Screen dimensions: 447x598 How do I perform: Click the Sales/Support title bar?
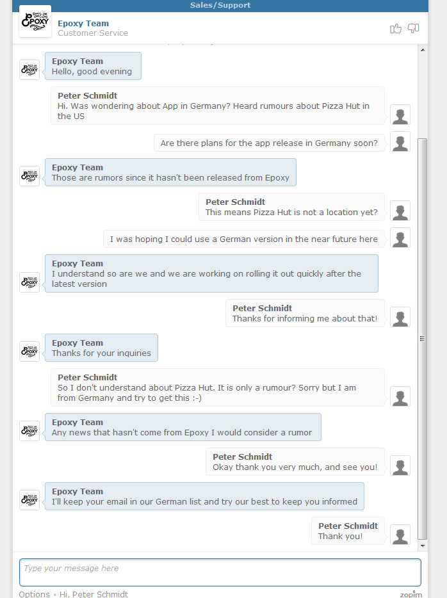pyautogui.click(x=220, y=5)
